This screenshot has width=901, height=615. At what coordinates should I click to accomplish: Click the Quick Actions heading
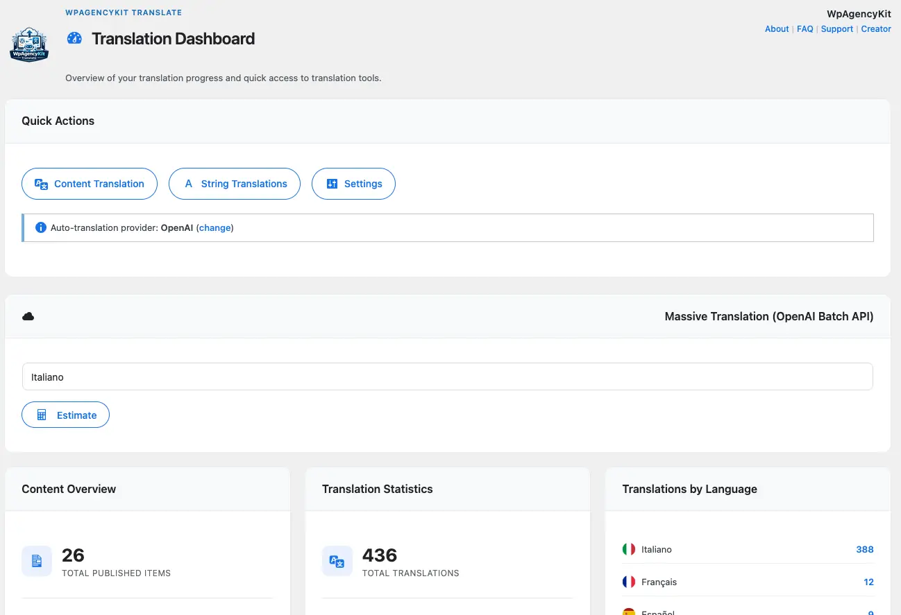pyautogui.click(x=58, y=121)
